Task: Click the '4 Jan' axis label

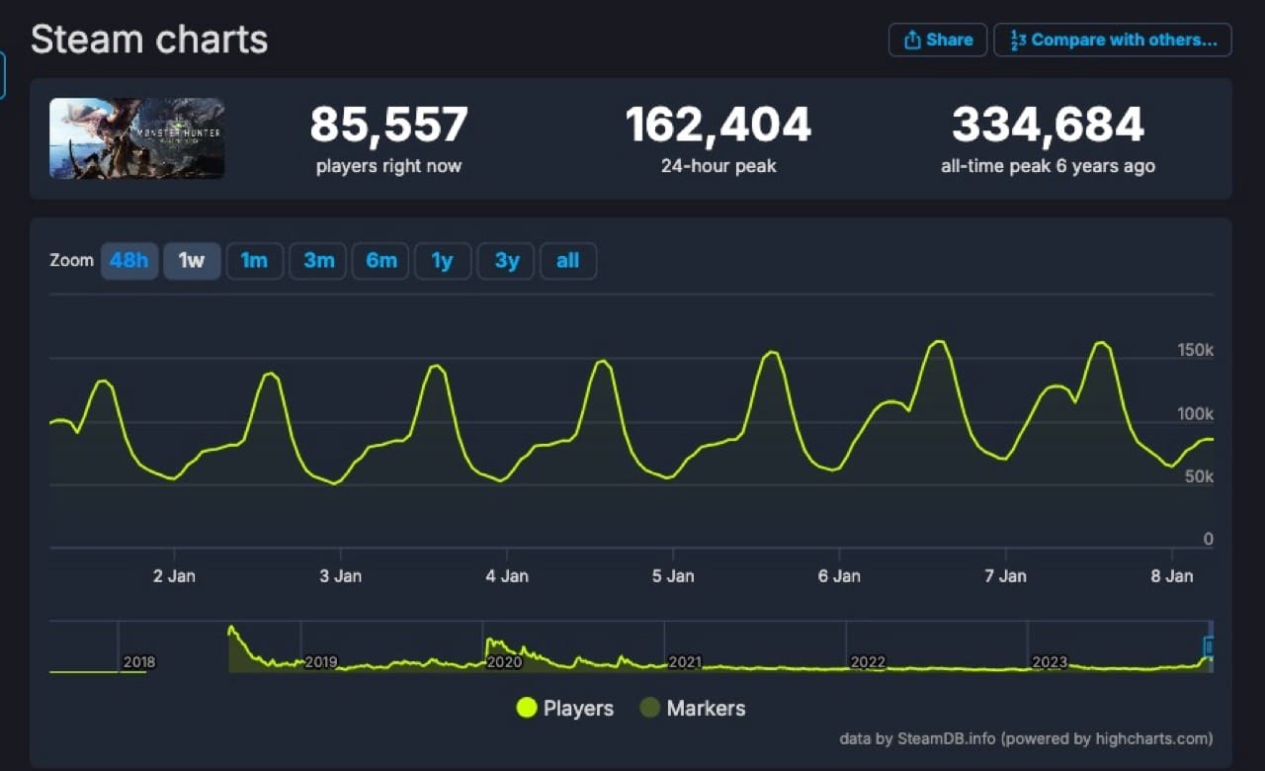Action: (x=507, y=576)
